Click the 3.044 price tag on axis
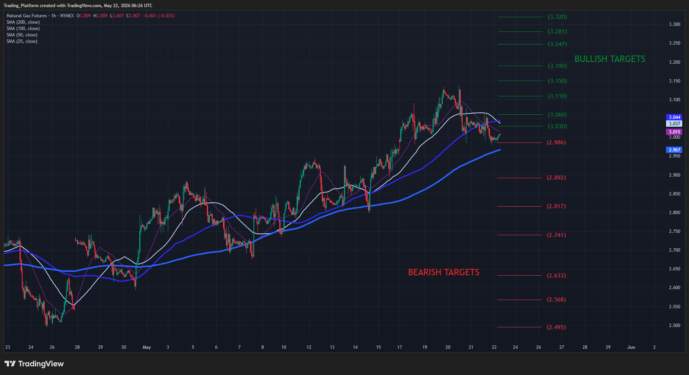Viewport: 689px width, 375px height. [674, 117]
